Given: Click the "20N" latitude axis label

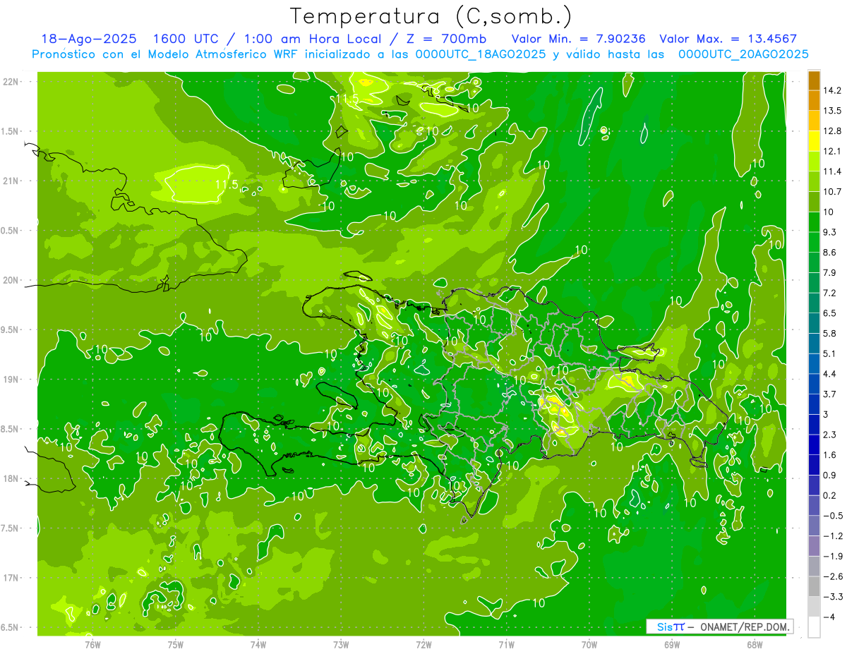Looking at the screenshot, I should 11,280.
